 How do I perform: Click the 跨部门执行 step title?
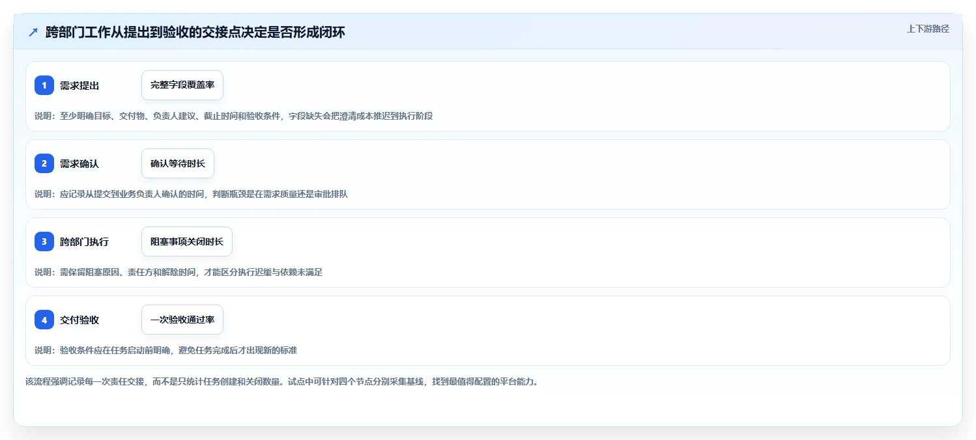click(x=85, y=241)
